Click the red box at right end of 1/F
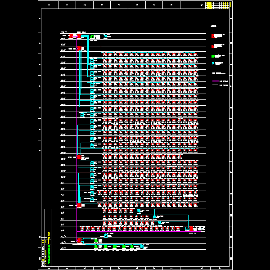Screen dimensions: 270x270 point(191,229)
